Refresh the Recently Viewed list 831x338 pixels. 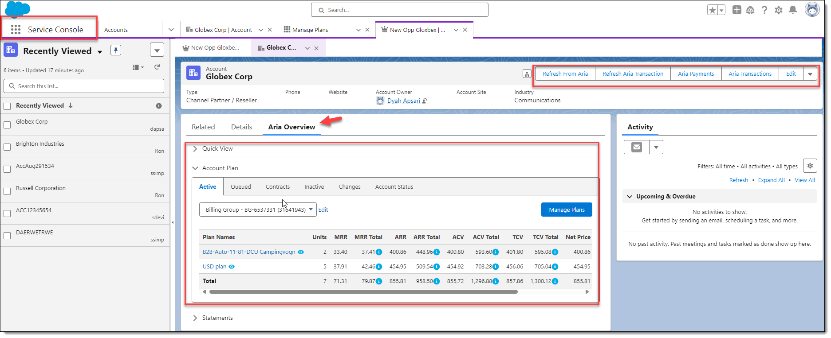click(157, 67)
